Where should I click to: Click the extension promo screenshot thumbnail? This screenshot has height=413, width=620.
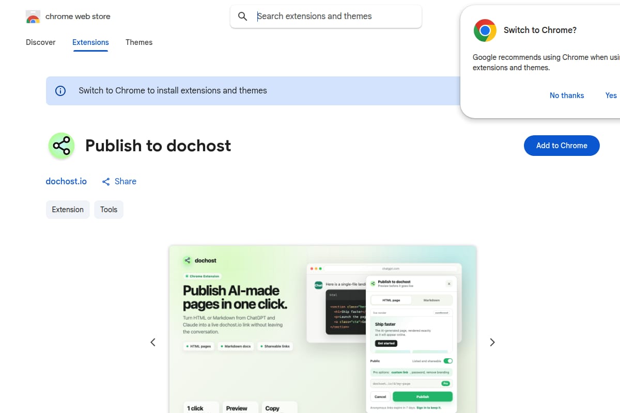tap(323, 329)
